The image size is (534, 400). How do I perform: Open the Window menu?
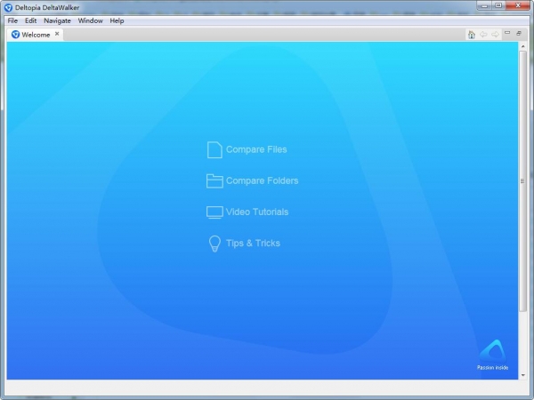[x=90, y=20]
